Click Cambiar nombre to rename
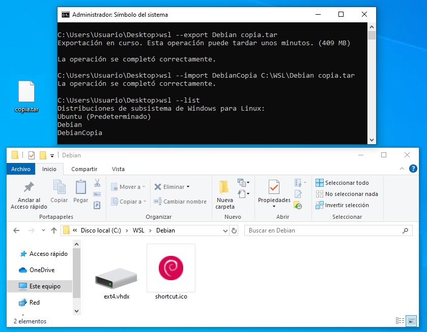This screenshot has height=332, width=427. [x=180, y=202]
